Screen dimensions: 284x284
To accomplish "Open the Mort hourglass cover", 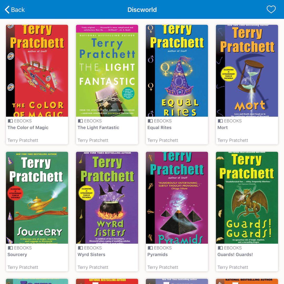I will point(247,71).
